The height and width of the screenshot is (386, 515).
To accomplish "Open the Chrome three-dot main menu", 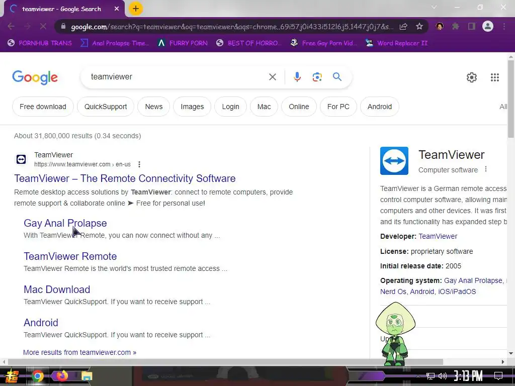I will (x=504, y=26).
